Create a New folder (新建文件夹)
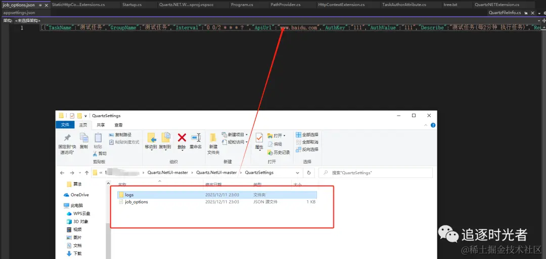 [213, 143]
